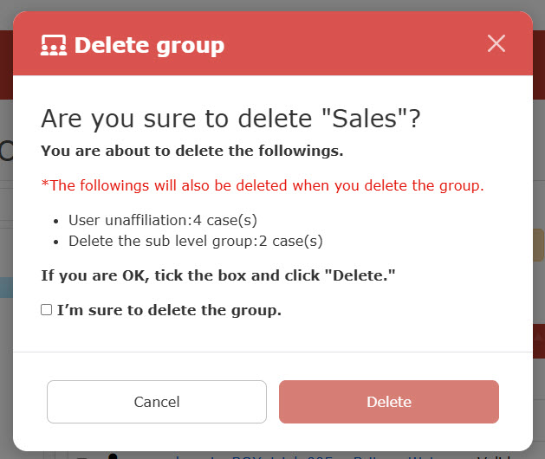
Task: Click the red Delete button
Action: pos(388,402)
